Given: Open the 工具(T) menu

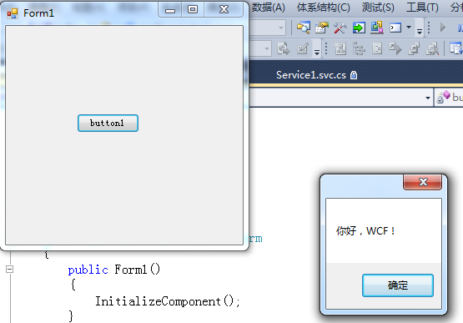Looking at the screenshot, I should point(422,8).
